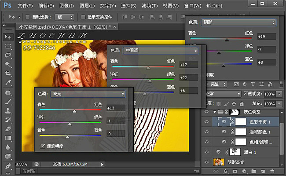
Task: Align top edges icon in options bar
Action: 125,17
